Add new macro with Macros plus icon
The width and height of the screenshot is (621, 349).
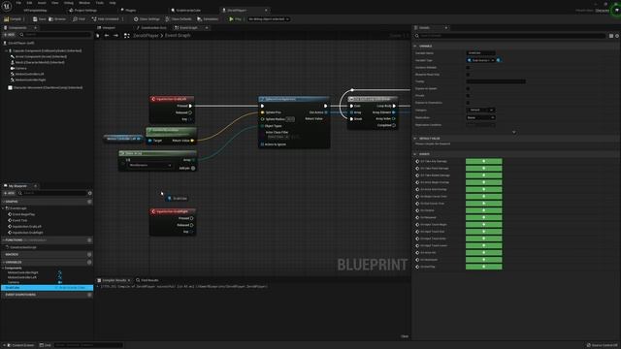[x=89, y=254]
